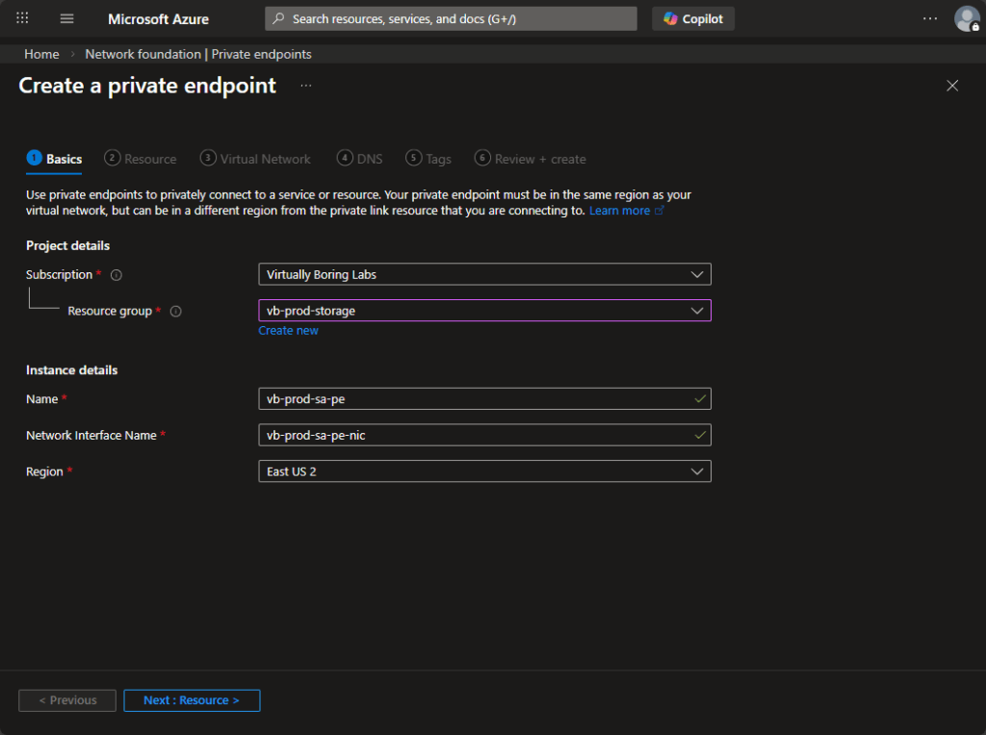Click the search magnifier icon

point(278,19)
